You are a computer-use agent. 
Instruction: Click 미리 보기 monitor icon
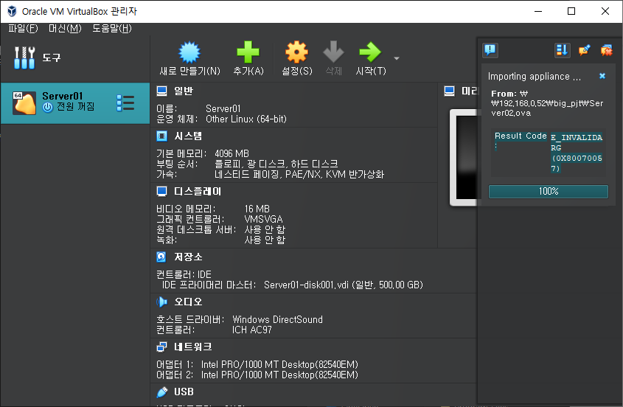click(x=449, y=91)
